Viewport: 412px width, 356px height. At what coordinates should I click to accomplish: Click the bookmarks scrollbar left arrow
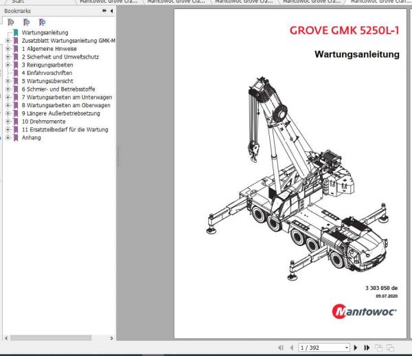point(6,338)
